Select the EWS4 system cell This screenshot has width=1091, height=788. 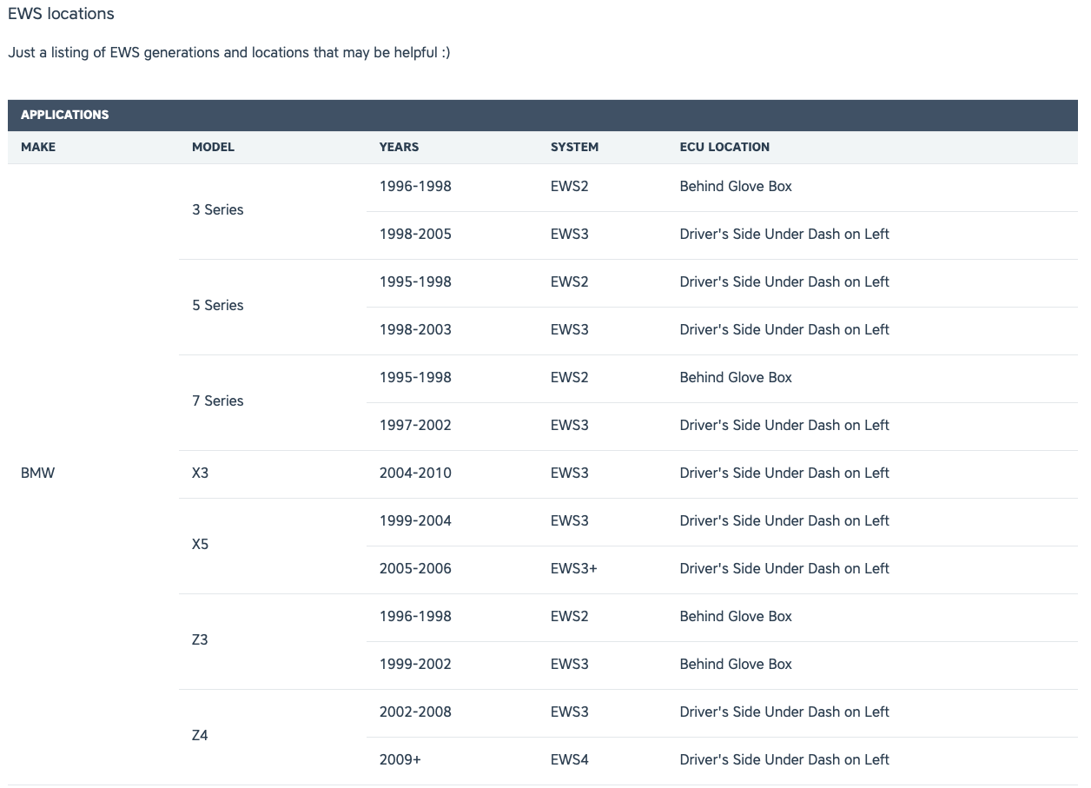pyautogui.click(x=569, y=759)
